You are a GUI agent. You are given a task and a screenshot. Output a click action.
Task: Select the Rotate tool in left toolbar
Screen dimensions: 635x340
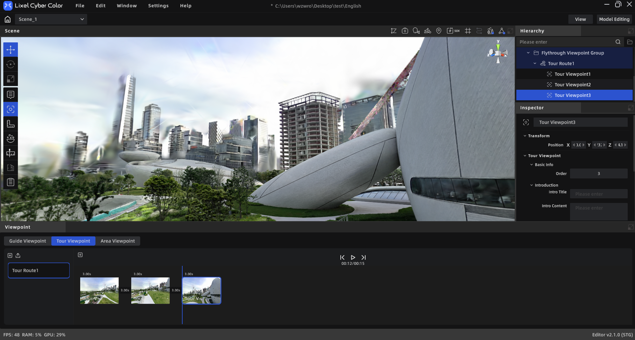11,64
